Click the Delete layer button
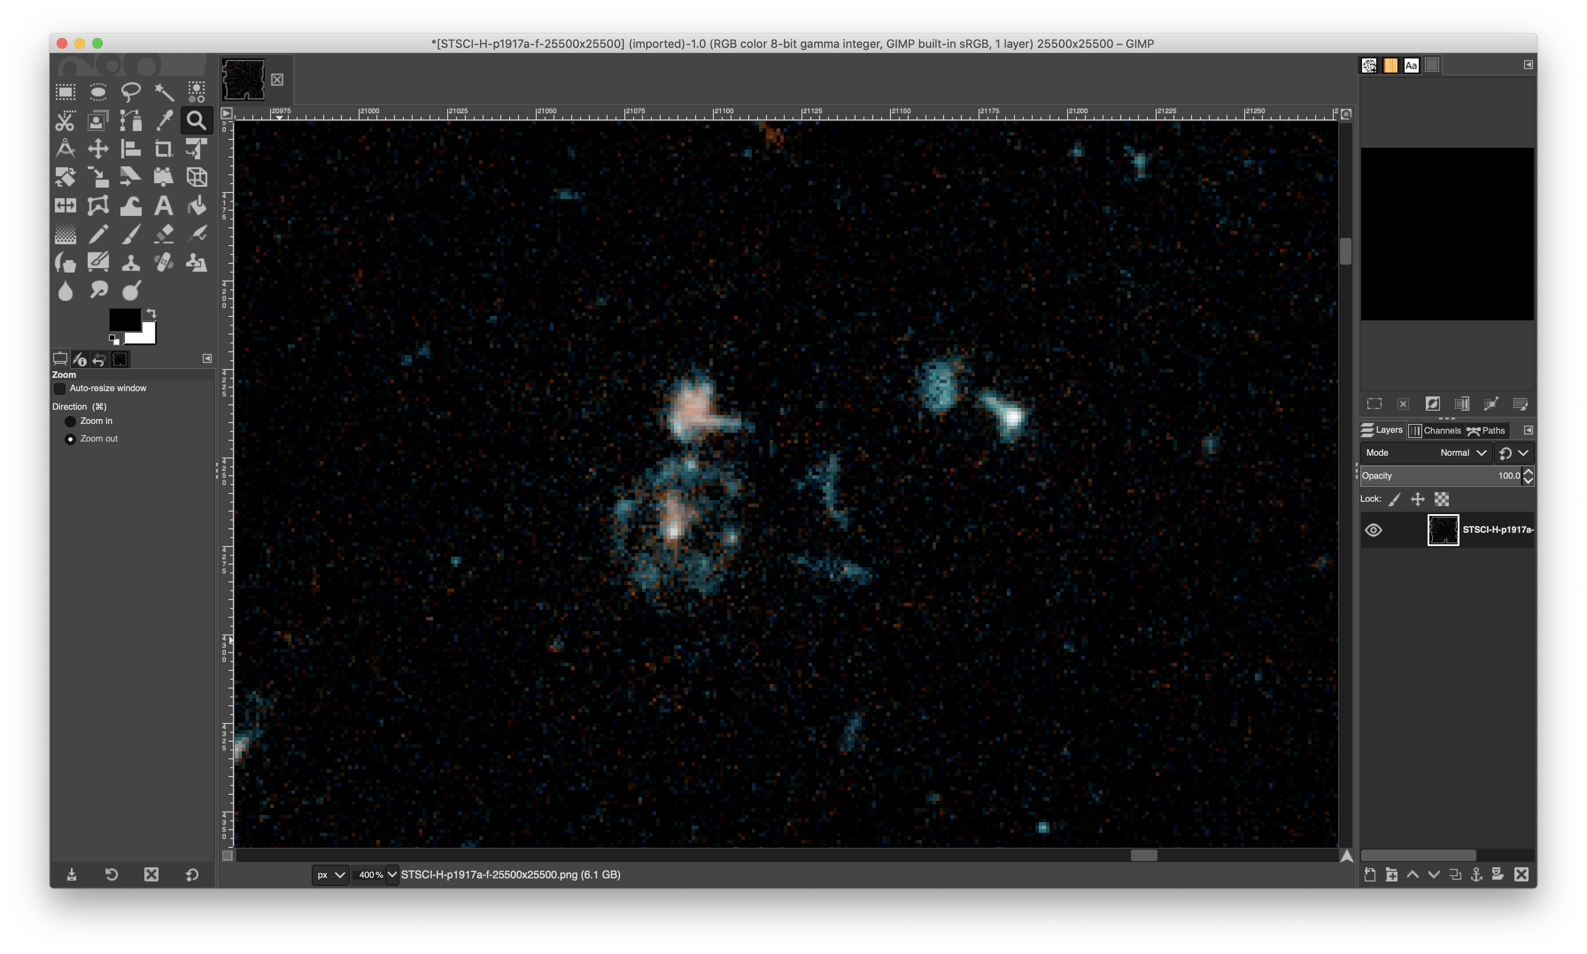Screen dimensions: 1587x954 pos(1521,874)
